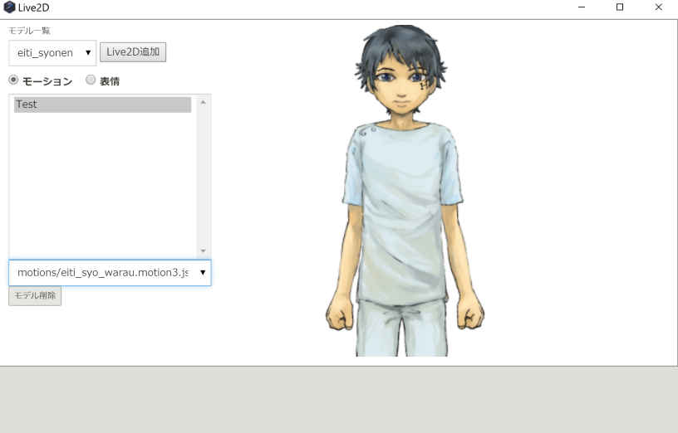
Task: Close the Live2D window
Action: coord(659,7)
